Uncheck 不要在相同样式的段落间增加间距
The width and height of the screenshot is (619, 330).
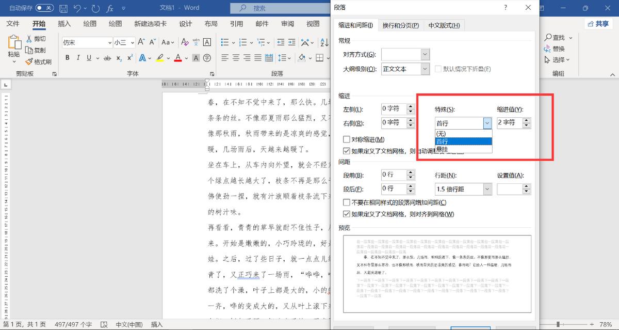click(x=347, y=202)
